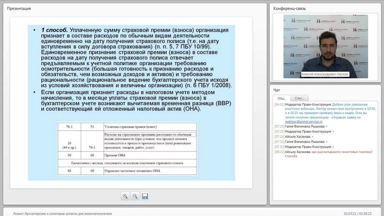Click the elapsed time 01:03:22 / 01:38:23
This screenshot has height=216, width=384.
coord(358,214)
